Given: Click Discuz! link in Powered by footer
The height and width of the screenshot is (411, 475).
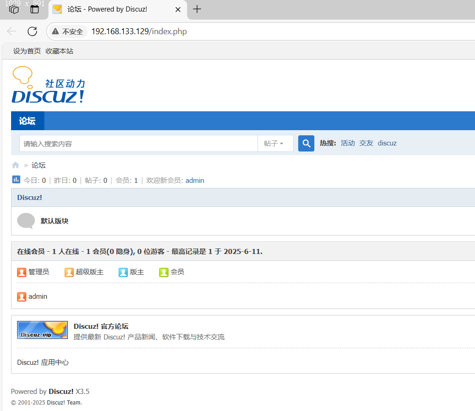Looking at the screenshot, I should (x=61, y=391).
